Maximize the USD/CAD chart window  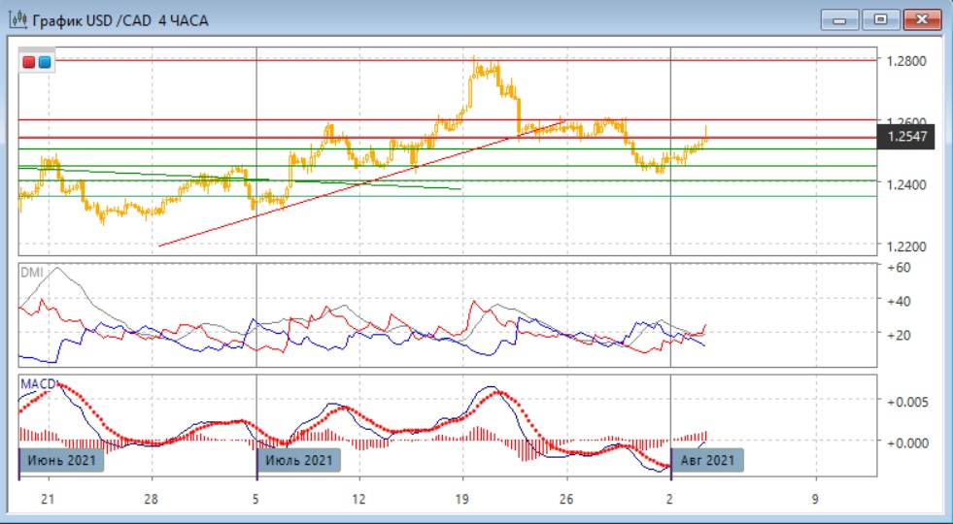click(881, 19)
